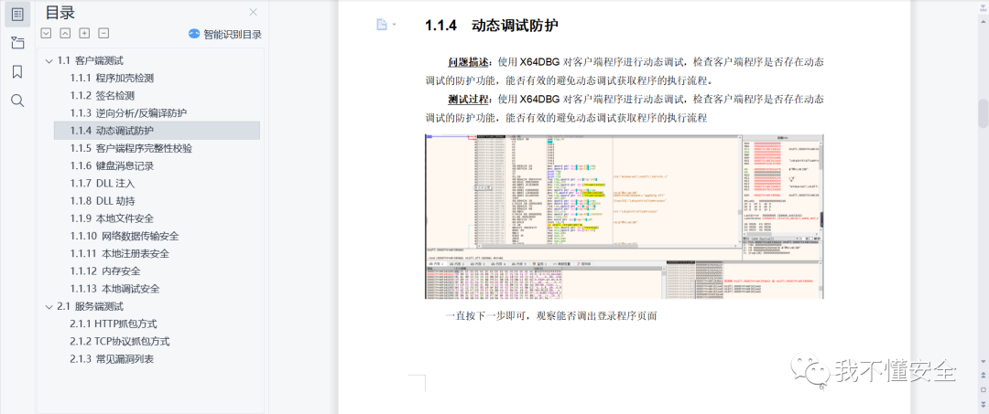
Task: Go to 1.1.2 签名检测
Action: point(103,96)
